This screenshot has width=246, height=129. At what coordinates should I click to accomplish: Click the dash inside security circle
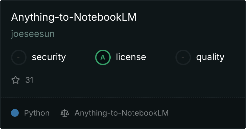(18, 57)
